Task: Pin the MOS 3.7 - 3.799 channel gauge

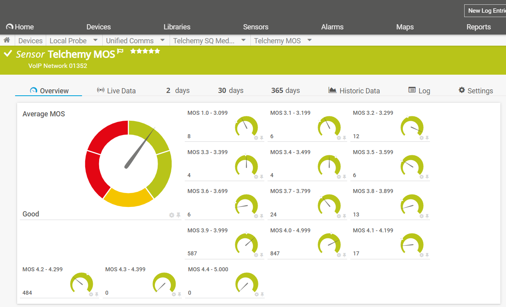Action: point(344,216)
